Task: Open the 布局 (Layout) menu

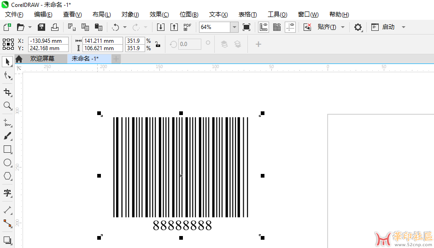Action: (x=101, y=14)
